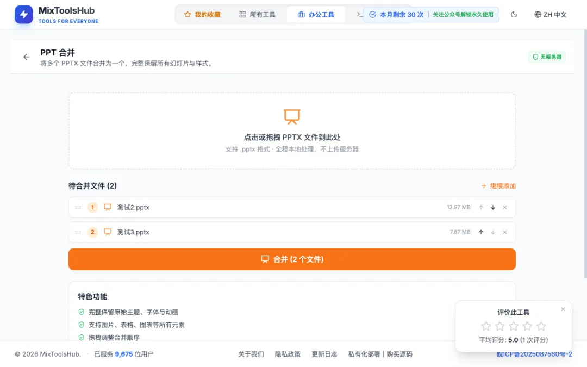
Task: Click the shield icon beside 拖拽调整合并顺序
Action: [x=81, y=338]
